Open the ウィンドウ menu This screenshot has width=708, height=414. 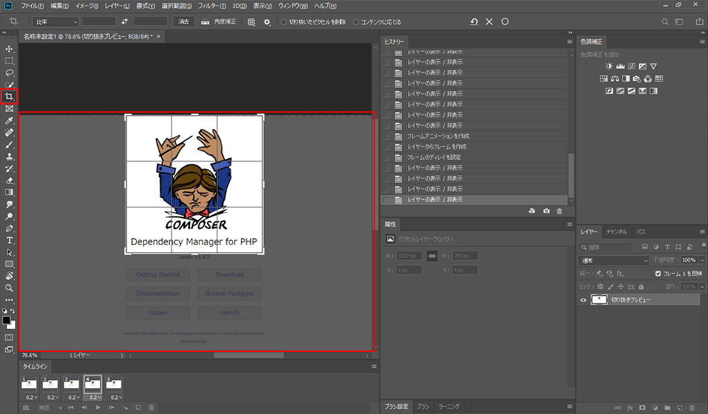(293, 6)
